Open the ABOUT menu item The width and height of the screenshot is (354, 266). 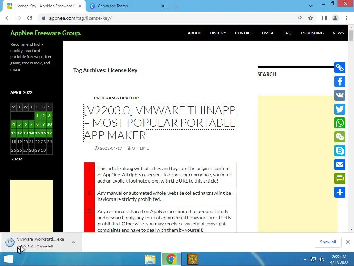pos(194,33)
